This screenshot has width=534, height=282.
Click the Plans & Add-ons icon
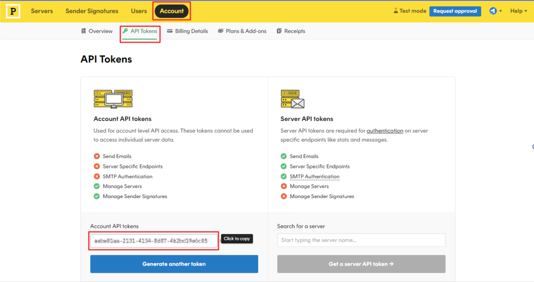click(x=221, y=31)
